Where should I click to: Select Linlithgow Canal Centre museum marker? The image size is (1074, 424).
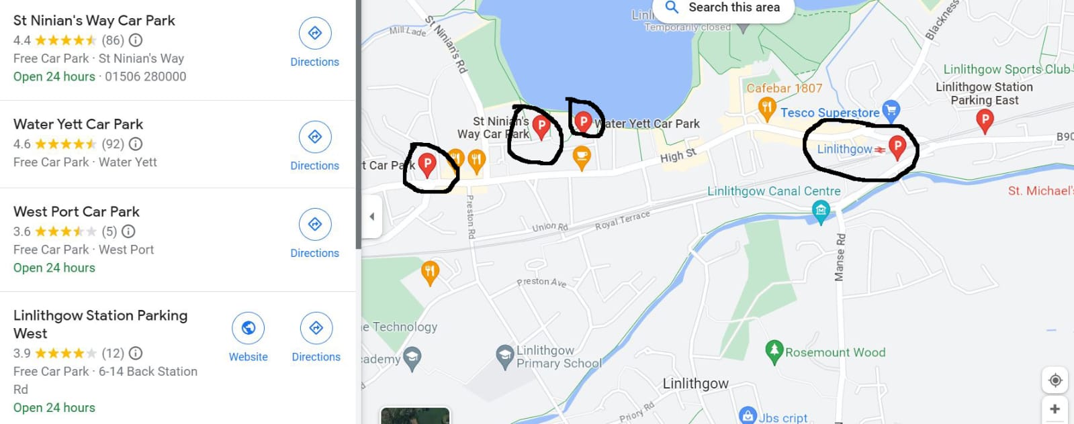tap(821, 211)
